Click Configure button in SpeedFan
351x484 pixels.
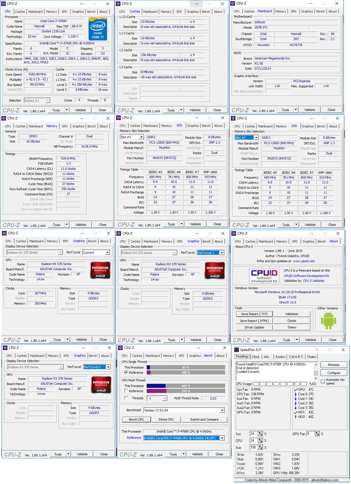point(334,373)
